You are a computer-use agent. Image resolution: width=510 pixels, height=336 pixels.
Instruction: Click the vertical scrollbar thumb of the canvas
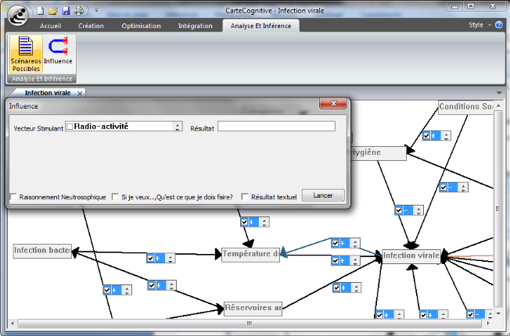click(x=498, y=209)
